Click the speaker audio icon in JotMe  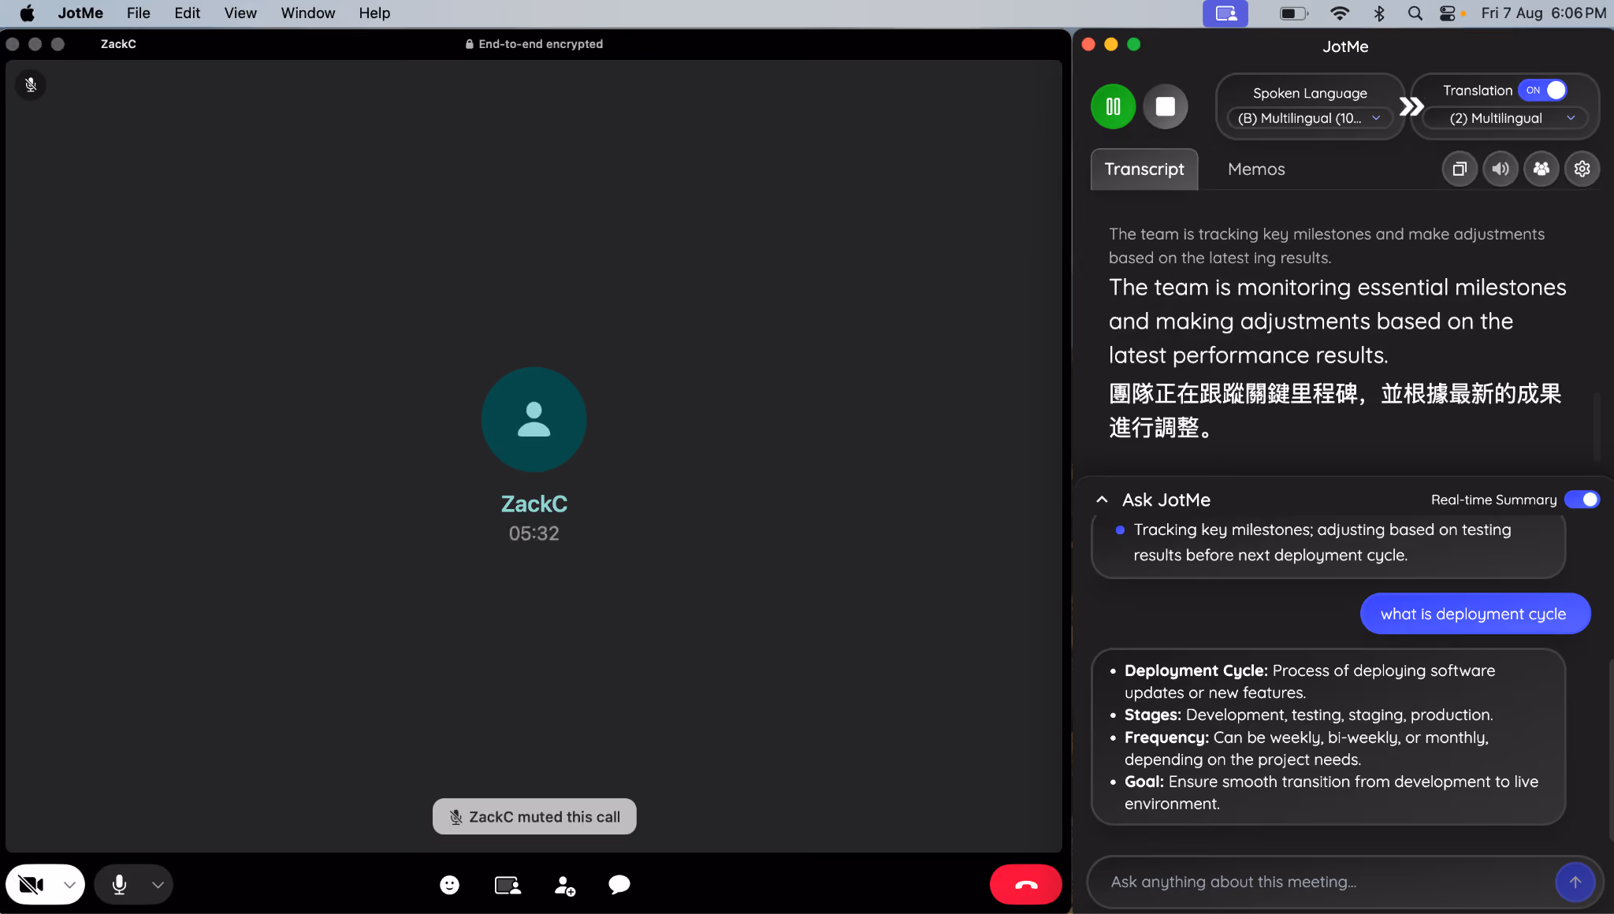pyautogui.click(x=1501, y=169)
